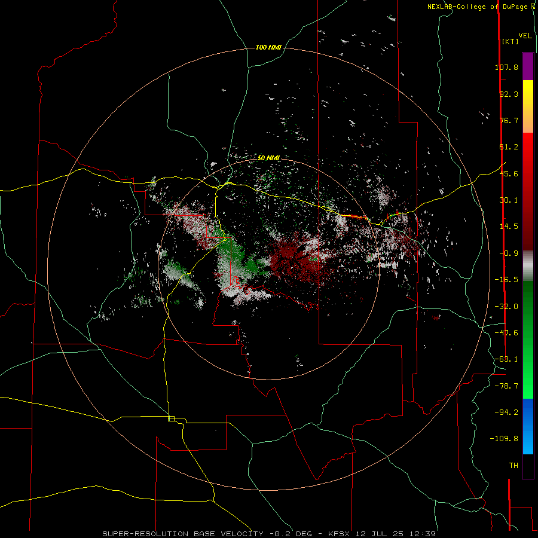Click the 76.7 velocity scale value

(x=509, y=120)
